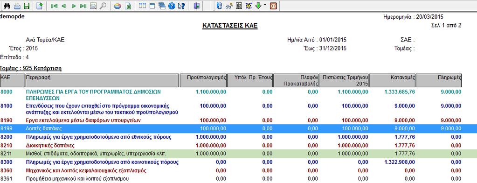Click the value 1.333.685,76 in Κατανομές
The height and width of the screenshot is (183, 477).
[x=400, y=91]
